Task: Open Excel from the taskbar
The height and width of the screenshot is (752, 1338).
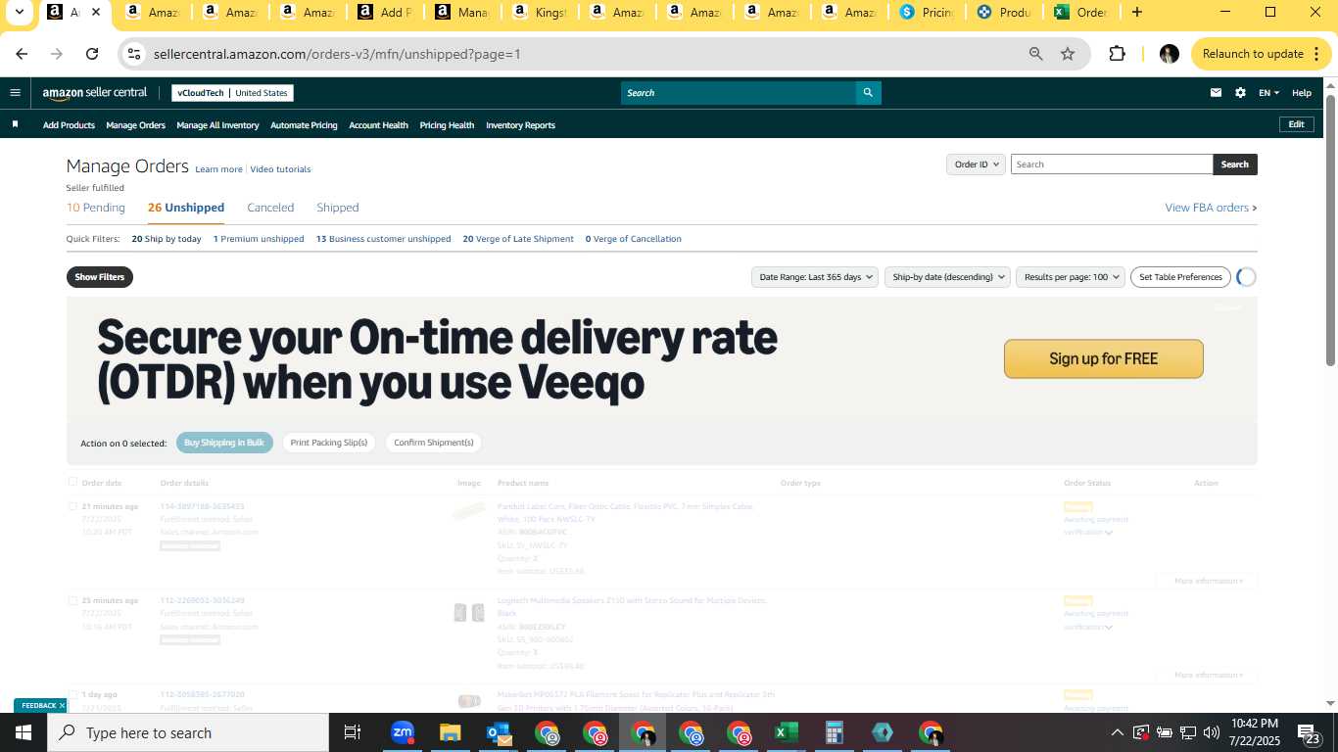Action: coord(786,732)
